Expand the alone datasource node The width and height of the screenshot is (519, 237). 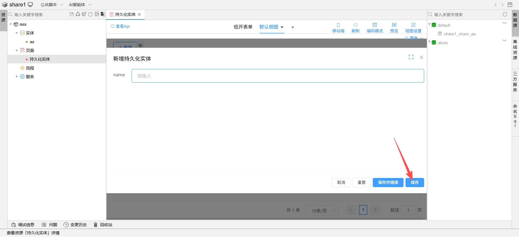click(x=430, y=42)
